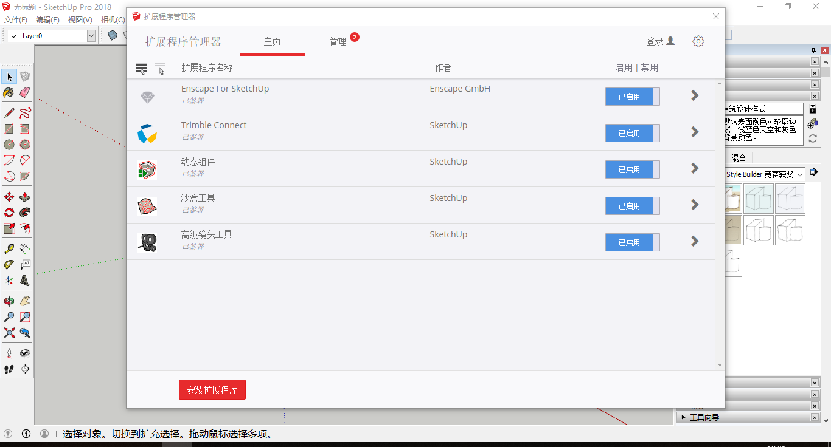
Task: Select the Line pencil tool
Action: coord(9,112)
